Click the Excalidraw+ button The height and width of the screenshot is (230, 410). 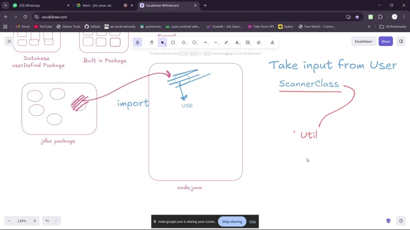pyautogui.click(x=364, y=41)
